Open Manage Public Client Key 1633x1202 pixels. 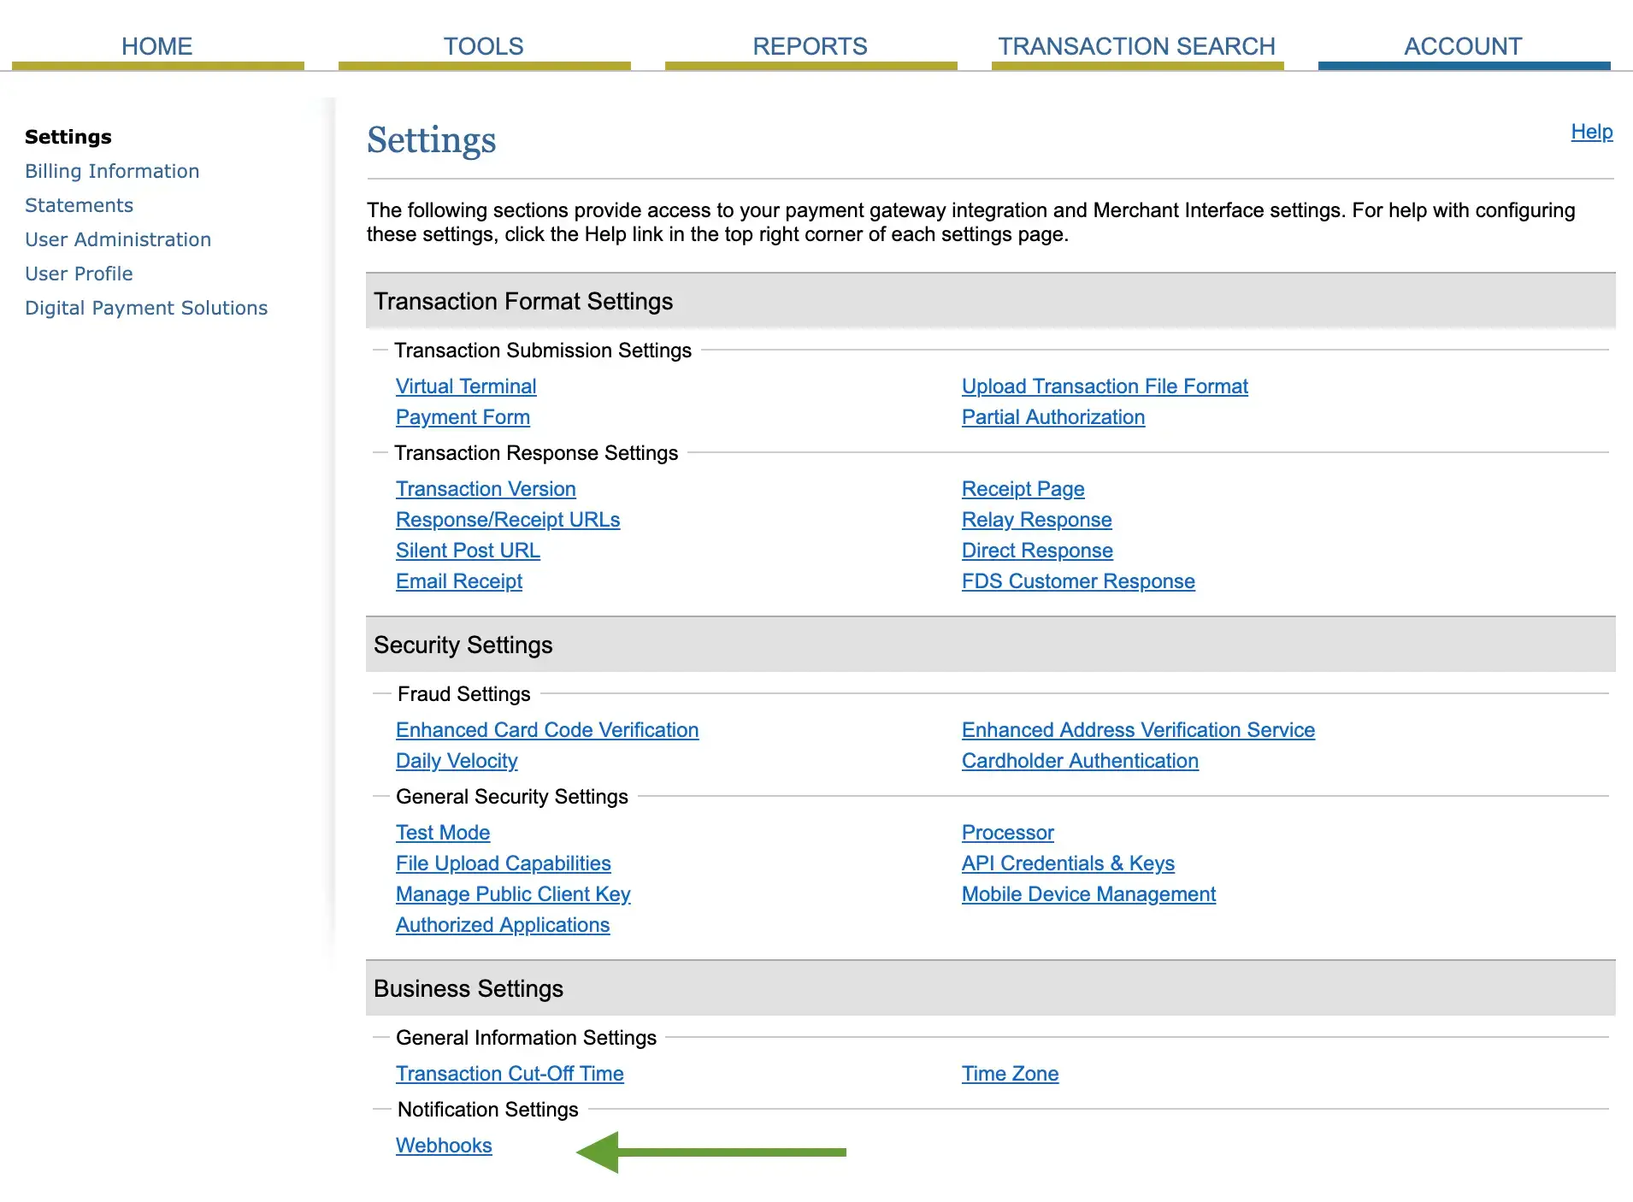513,894
